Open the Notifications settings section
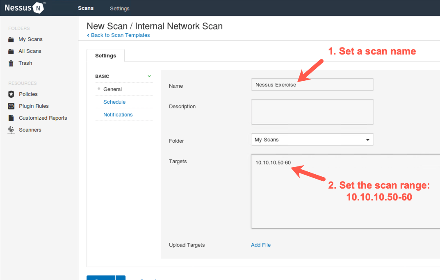Viewport: 440px width, 280px height. point(118,115)
